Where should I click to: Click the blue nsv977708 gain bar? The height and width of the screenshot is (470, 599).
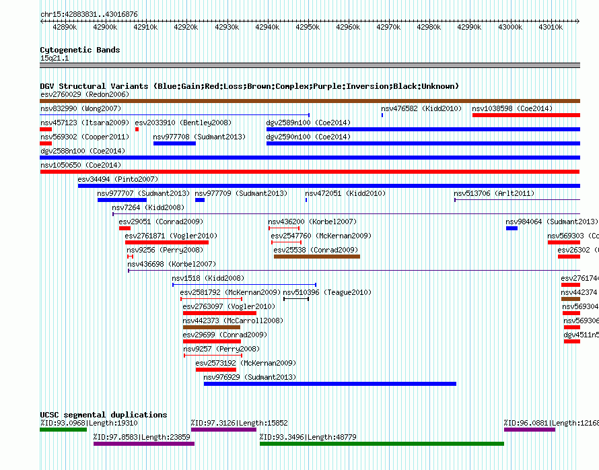tap(174, 143)
